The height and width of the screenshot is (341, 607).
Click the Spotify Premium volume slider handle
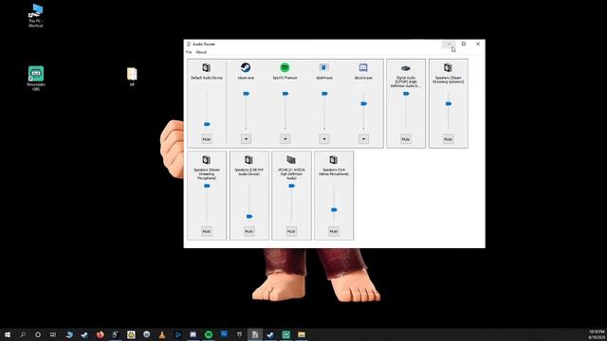click(285, 94)
